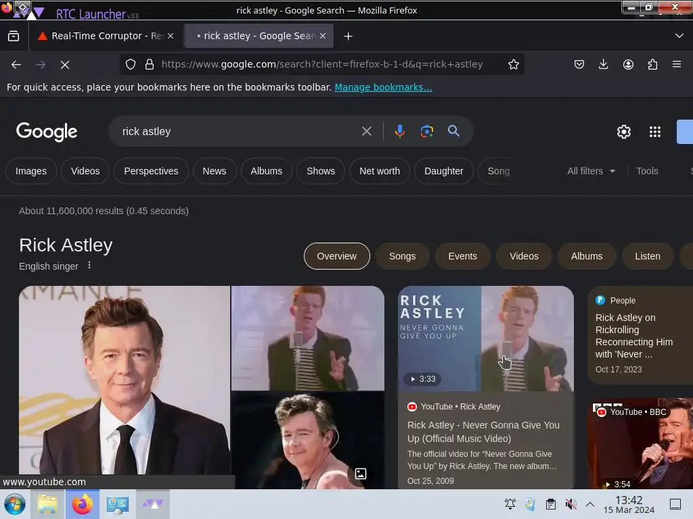Open file manager from the taskbar

coord(47,504)
